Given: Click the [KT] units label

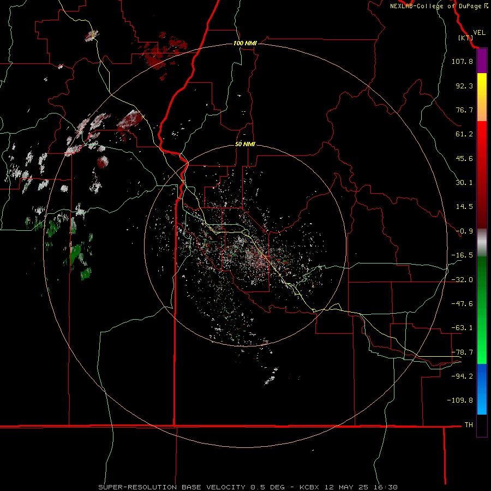Looking at the screenshot, I should pos(466,38).
